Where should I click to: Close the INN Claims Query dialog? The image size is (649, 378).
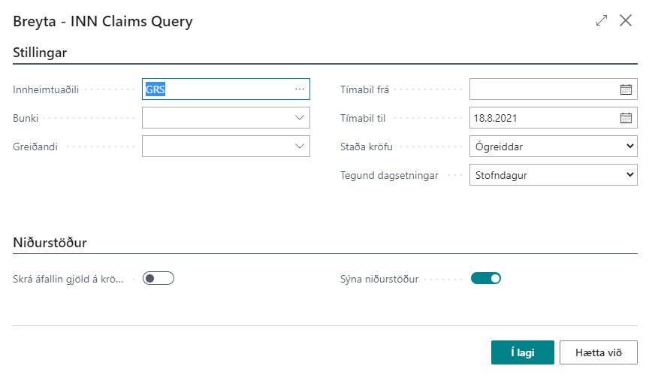pyautogui.click(x=626, y=21)
